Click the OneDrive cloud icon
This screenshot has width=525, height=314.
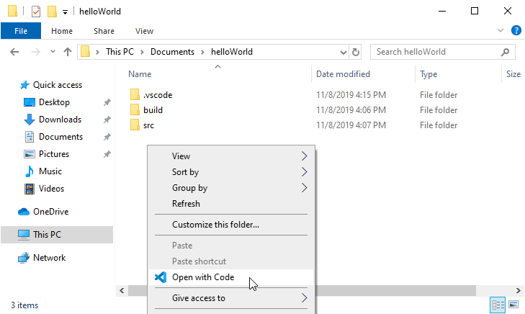click(24, 212)
